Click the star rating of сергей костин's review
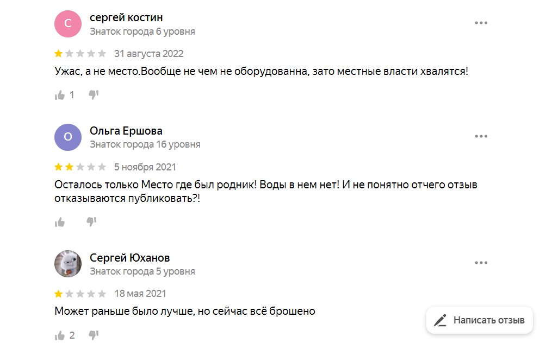 point(80,54)
